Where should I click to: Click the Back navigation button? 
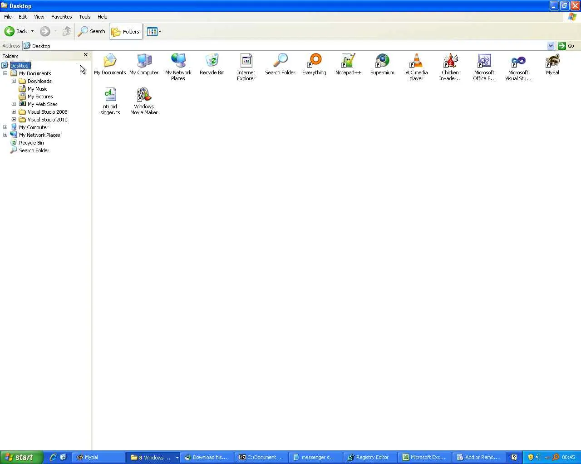[16, 31]
